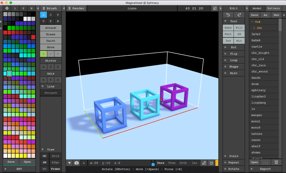Click the reset camera rotation icon
The width and height of the screenshot is (286, 173).
pyautogui.click(x=211, y=163)
